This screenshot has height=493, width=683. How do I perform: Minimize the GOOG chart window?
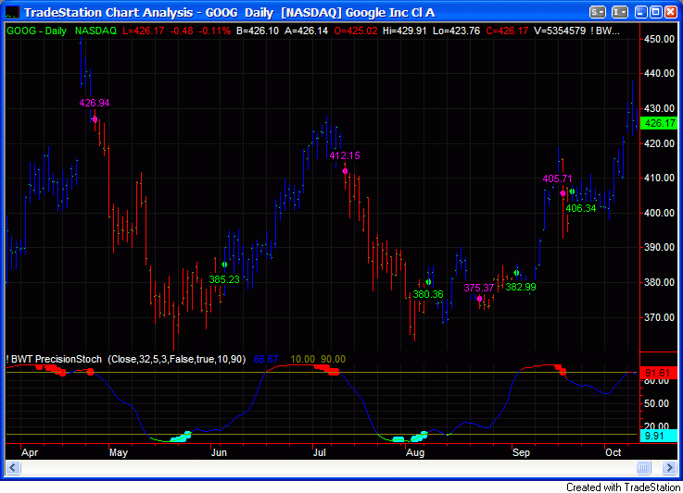click(641, 12)
